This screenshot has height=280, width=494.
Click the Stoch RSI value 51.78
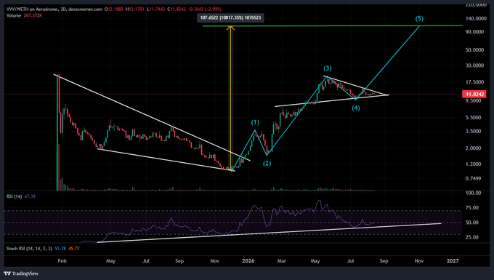click(60, 249)
